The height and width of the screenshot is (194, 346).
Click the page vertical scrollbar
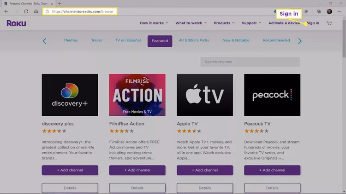344,39
